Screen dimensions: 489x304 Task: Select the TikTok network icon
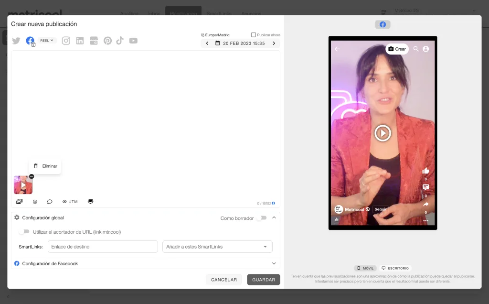pos(120,41)
